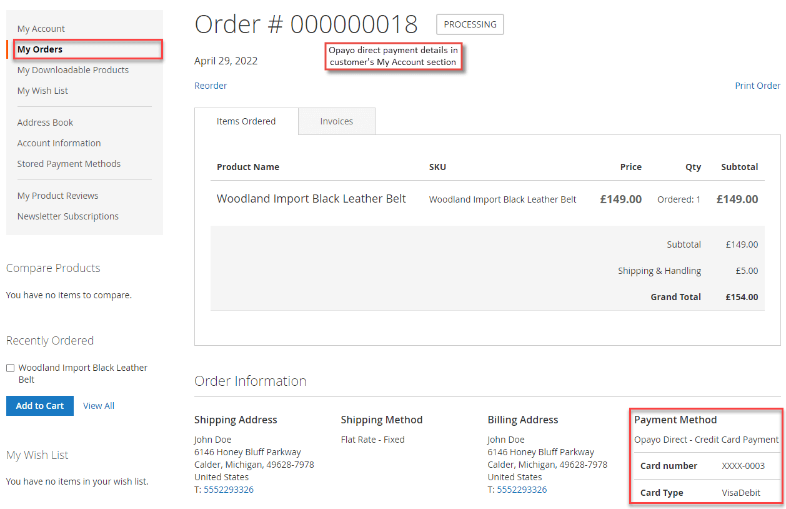Select the PROCESSING status badge
The height and width of the screenshot is (509, 786).
point(470,24)
